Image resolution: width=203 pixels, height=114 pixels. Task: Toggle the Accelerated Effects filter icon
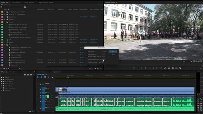tap(25, 75)
